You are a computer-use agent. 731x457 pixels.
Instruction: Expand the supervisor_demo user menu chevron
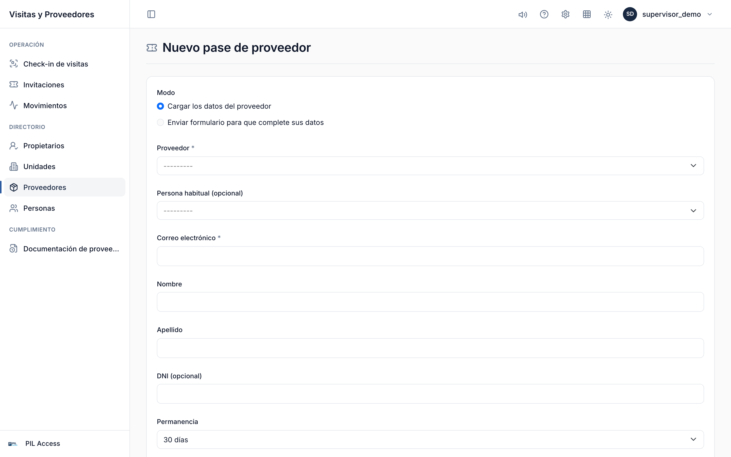point(710,14)
